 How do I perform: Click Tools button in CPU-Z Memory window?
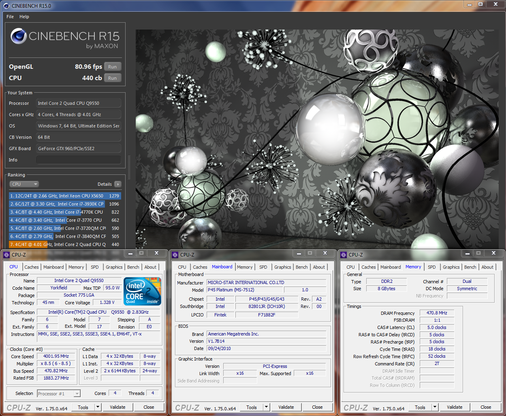click(x=420, y=407)
